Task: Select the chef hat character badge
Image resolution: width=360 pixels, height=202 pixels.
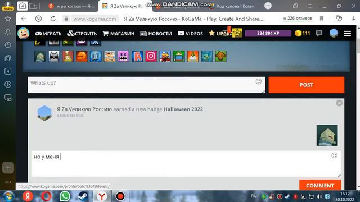Action: (x=67, y=56)
